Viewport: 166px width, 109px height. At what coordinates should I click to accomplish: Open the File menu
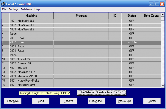4,9
